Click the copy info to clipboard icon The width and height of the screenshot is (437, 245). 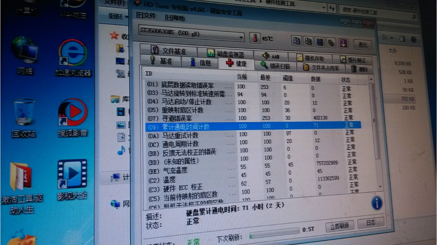[x=297, y=41]
